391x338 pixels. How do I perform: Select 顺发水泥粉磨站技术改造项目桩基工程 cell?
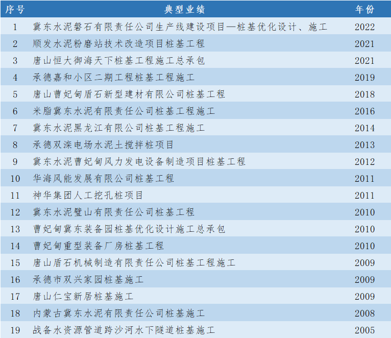[119, 43]
